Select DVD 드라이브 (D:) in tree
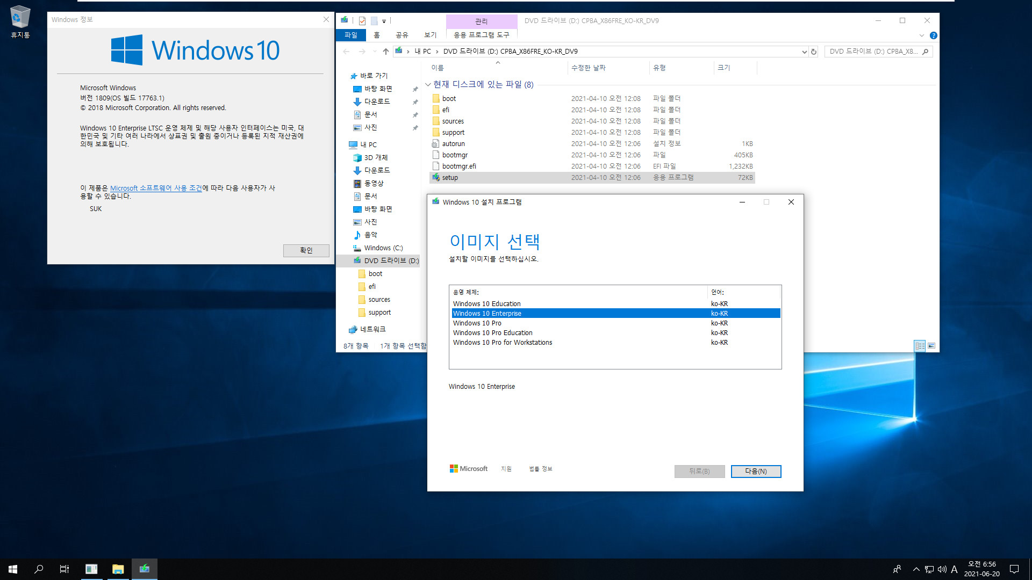 tap(391, 260)
